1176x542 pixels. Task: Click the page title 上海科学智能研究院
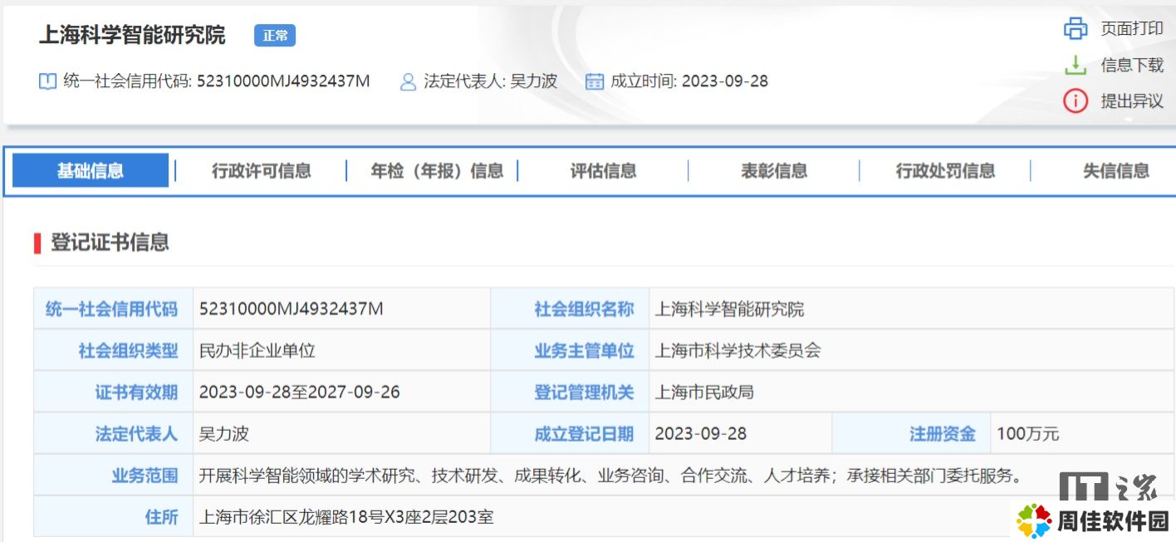[132, 35]
